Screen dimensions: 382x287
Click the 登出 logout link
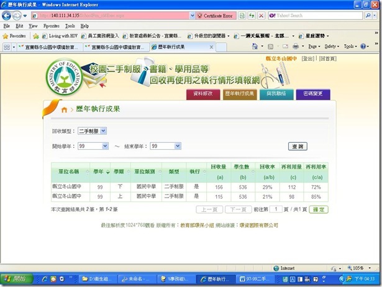[x=308, y=58]
